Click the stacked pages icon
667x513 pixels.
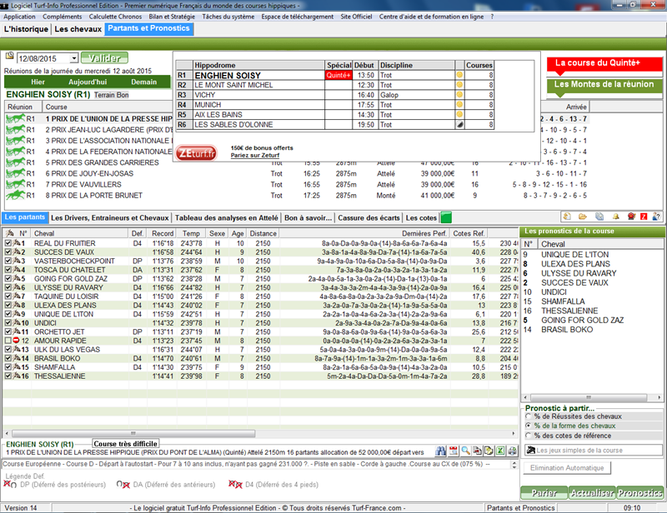click(x=599, y=217)
